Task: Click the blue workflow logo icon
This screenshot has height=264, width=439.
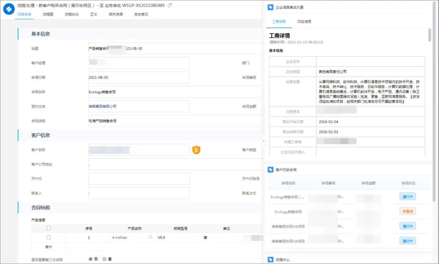Action: [9, 9]
